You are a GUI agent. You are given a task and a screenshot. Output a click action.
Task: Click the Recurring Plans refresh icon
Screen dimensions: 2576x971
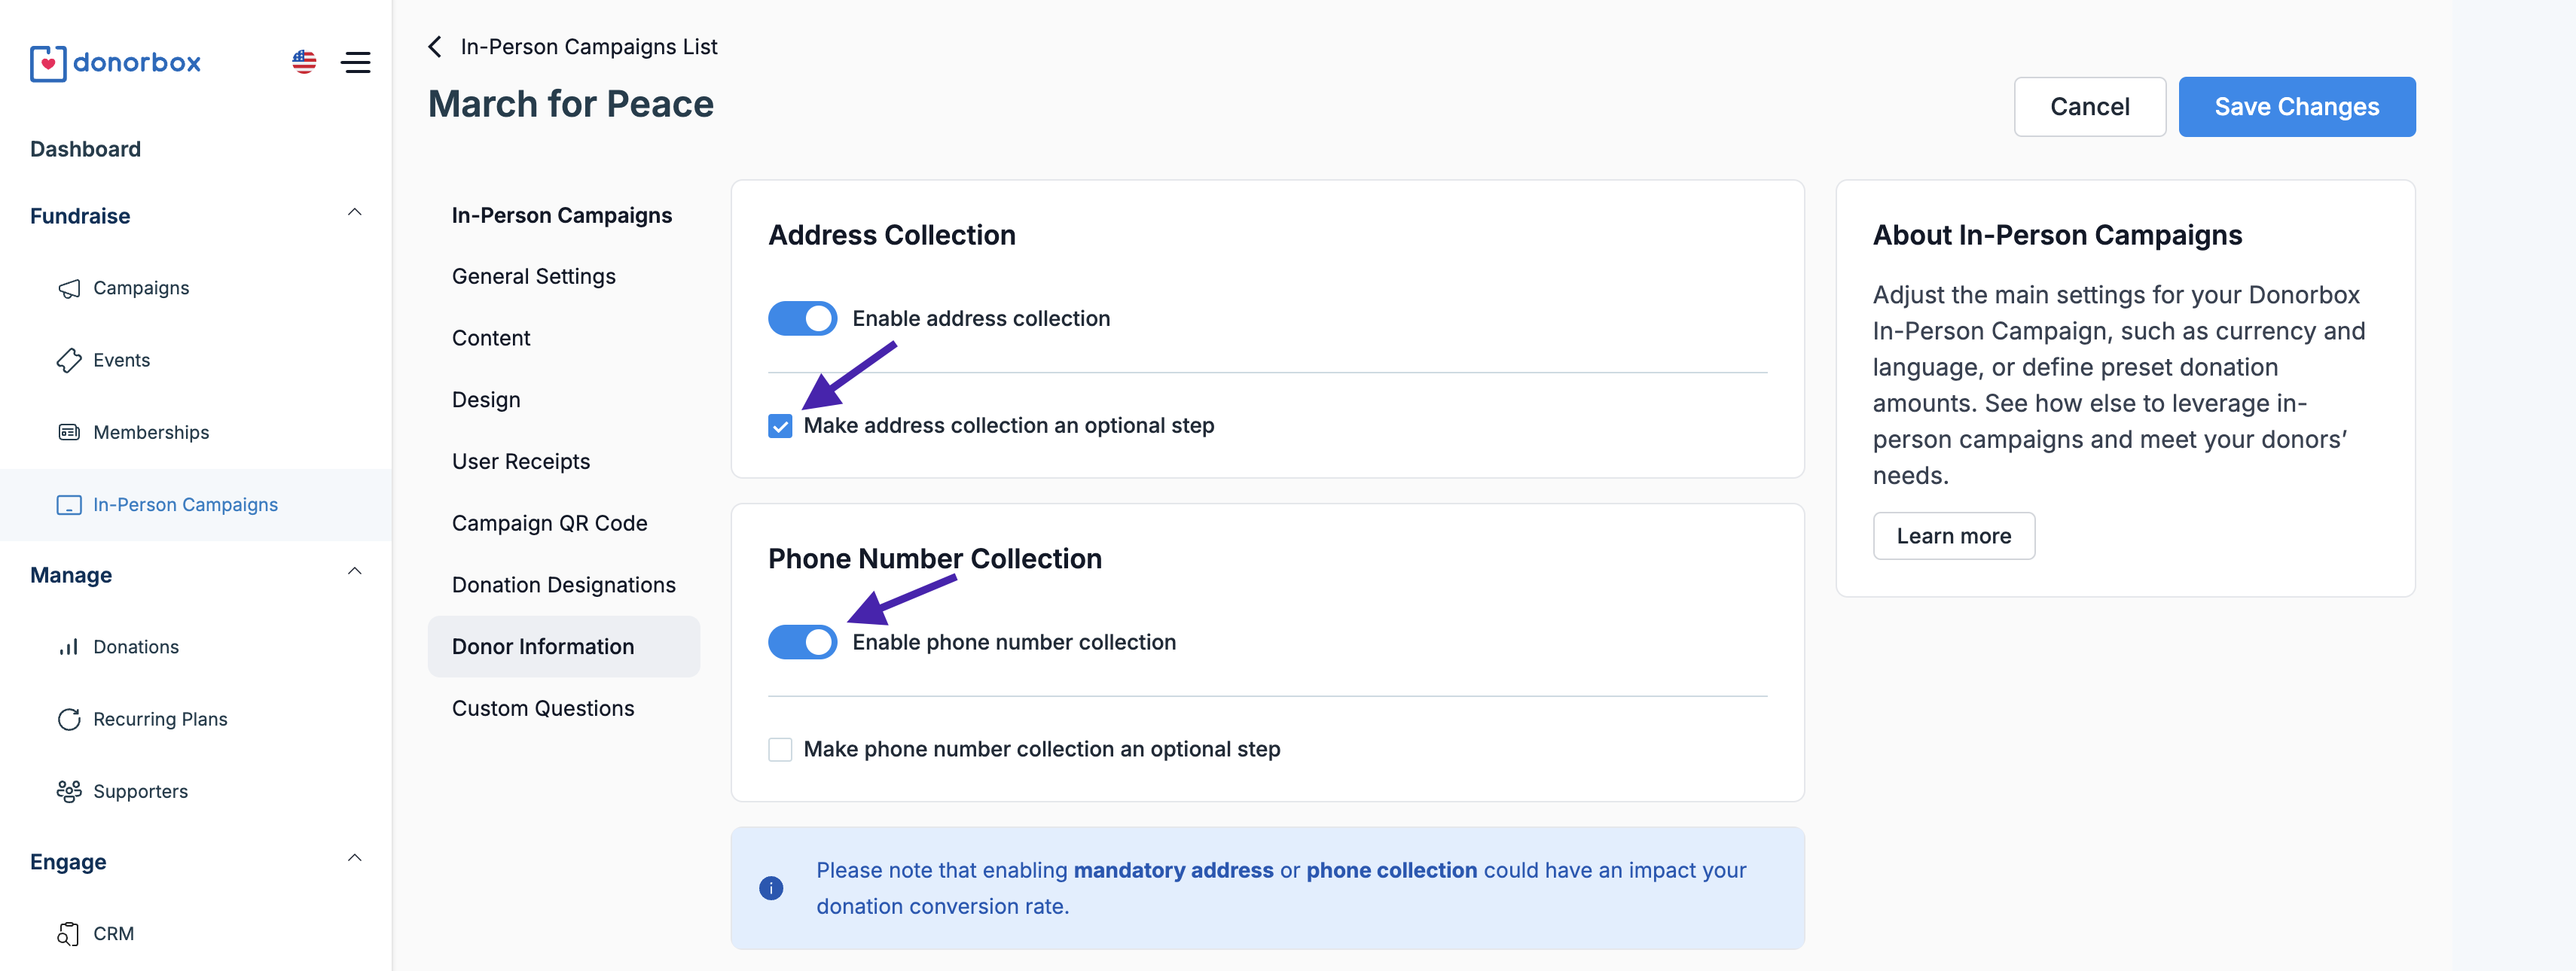tap(69, 720)
